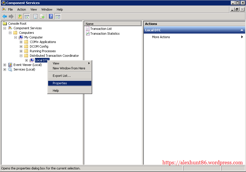The image size is (246, 172).
Task: Minimize the inner MMC child window
Action: tap(232, 9)
